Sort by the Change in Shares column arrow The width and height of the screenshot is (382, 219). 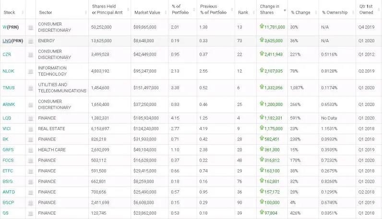pyautogui.click(x=285, y=10)
